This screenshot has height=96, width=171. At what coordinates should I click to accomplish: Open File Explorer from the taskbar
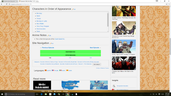point(46,94)
